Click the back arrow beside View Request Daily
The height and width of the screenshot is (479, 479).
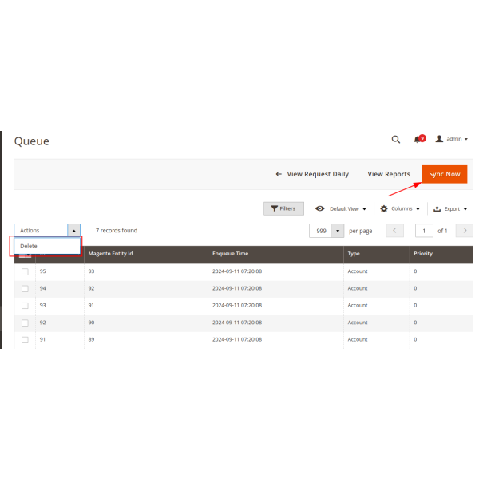[279, 174]
